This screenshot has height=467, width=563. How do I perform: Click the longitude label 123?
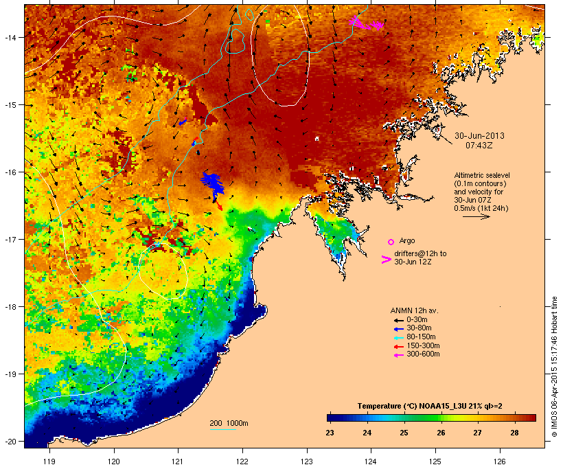307,462
